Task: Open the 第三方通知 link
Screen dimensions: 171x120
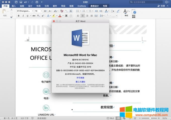Action: [x=80, y=82]
